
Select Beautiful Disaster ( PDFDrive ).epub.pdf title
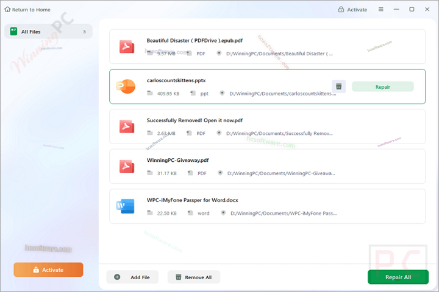coord(195,41)
